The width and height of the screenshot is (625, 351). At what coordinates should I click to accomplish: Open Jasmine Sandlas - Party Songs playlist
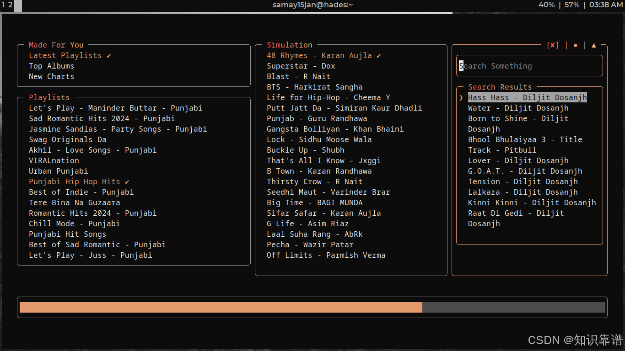click(118, 129)
